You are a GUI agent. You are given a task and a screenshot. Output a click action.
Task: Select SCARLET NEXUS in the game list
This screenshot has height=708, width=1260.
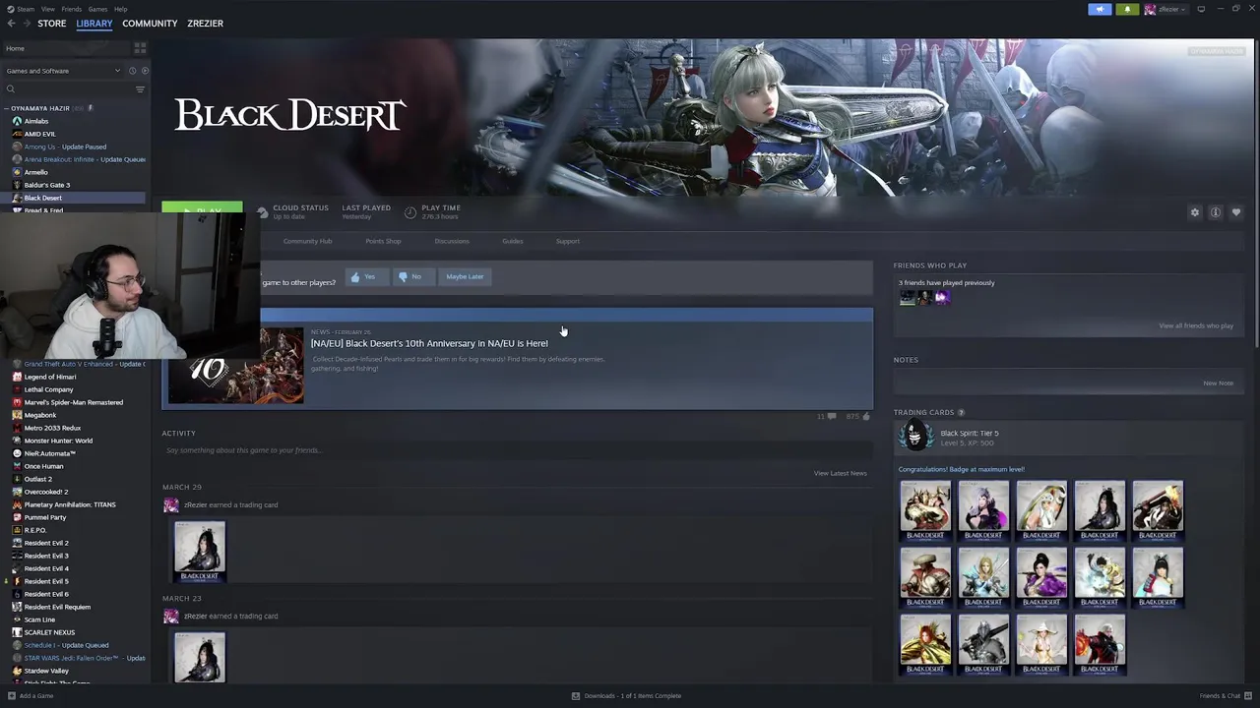click(x=49, y=632)
